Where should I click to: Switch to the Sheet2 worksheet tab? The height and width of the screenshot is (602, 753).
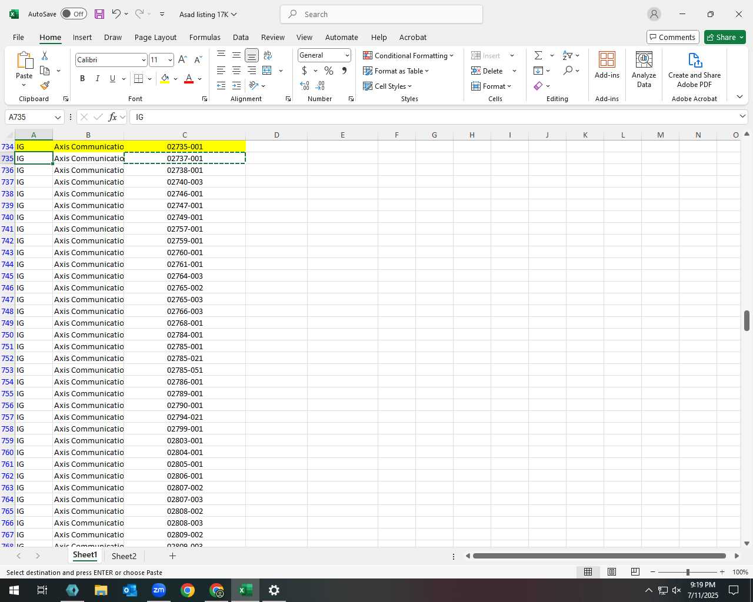(x=124, y=556)
